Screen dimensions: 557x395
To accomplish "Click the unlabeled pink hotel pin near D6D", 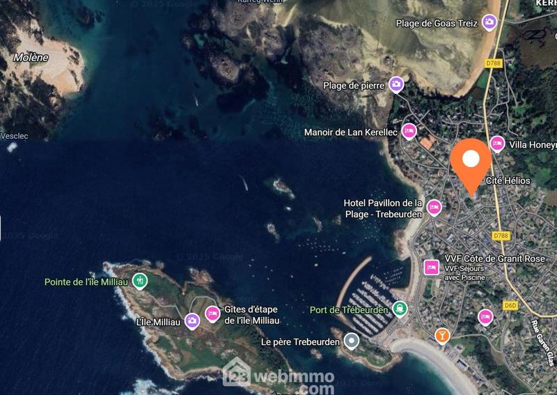I will pyautogui.click(x=485, y=317).
